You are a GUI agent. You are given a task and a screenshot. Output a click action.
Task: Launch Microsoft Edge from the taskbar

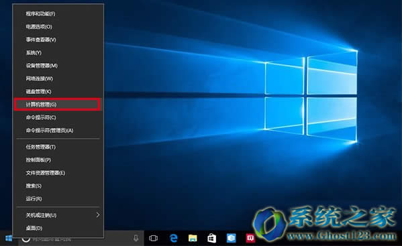click(x=174, y=239)
